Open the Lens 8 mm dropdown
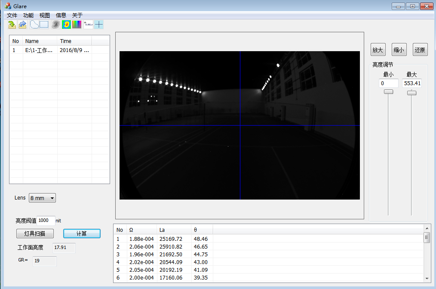Viewport: 436px width, 289px height. tap(42, 198)
